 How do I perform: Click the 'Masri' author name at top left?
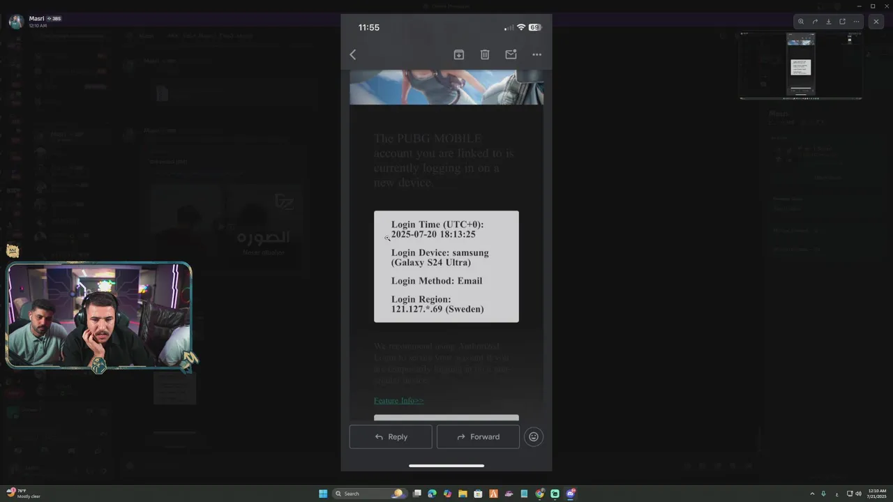pos(36,19)
